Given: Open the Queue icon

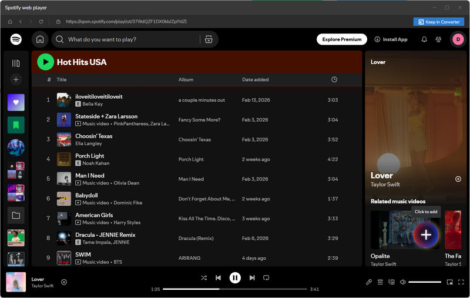Looking at the screenshot, I should coord(380,282).
